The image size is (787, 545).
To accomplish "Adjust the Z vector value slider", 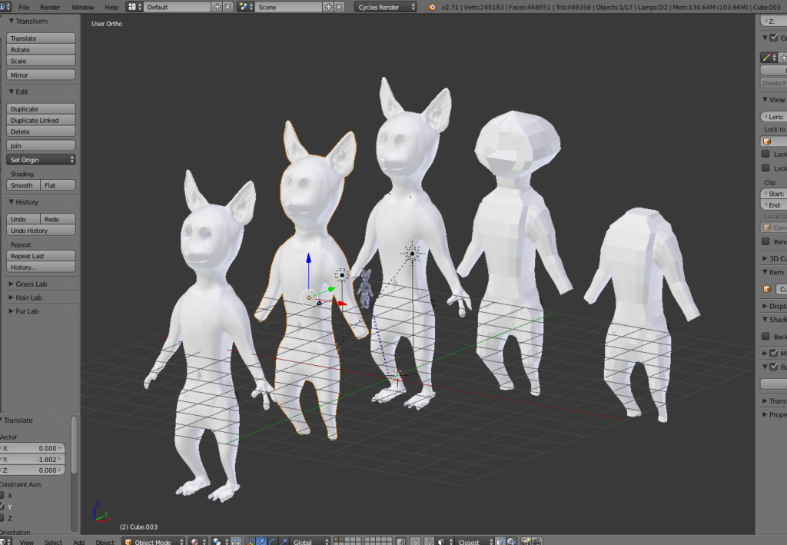I will 32,470.
